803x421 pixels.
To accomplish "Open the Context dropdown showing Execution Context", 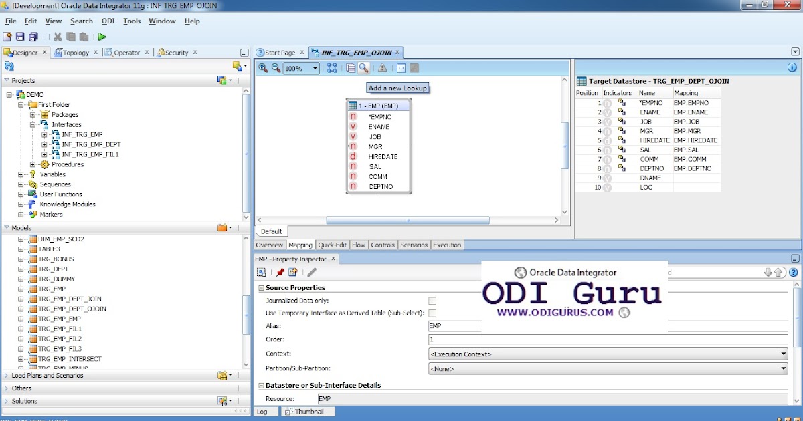I will [784, 354].
